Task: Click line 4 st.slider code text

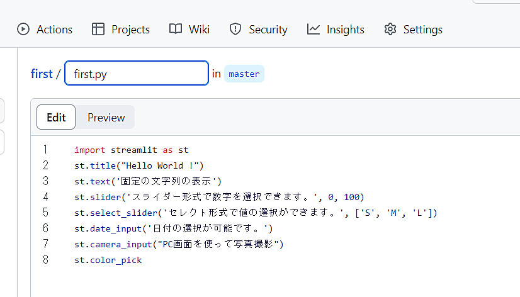Action: 219,197
